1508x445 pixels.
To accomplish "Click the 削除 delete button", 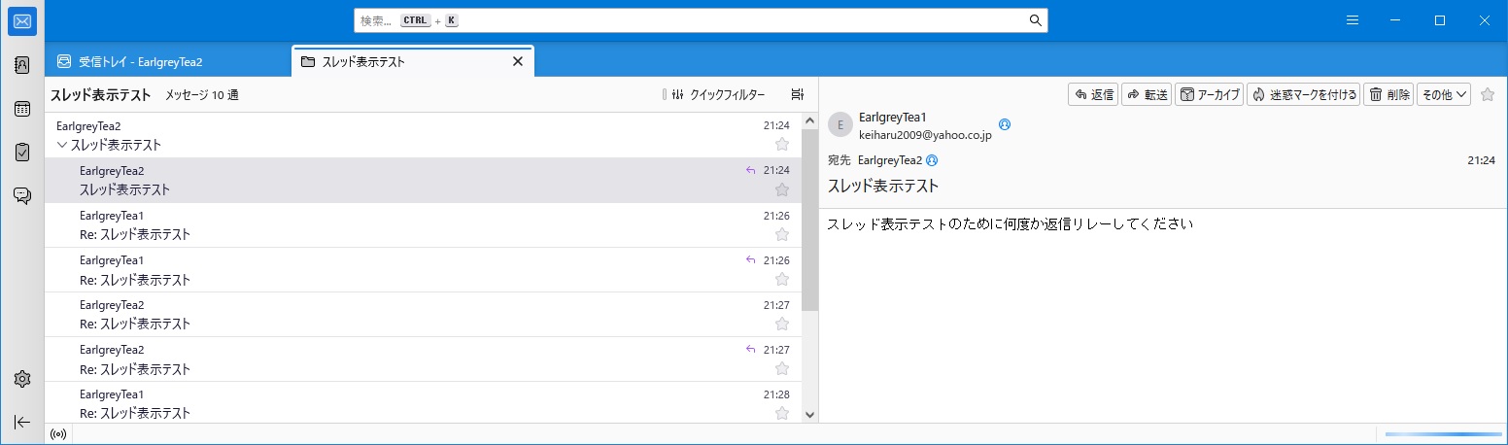I will coord(1388,94).
